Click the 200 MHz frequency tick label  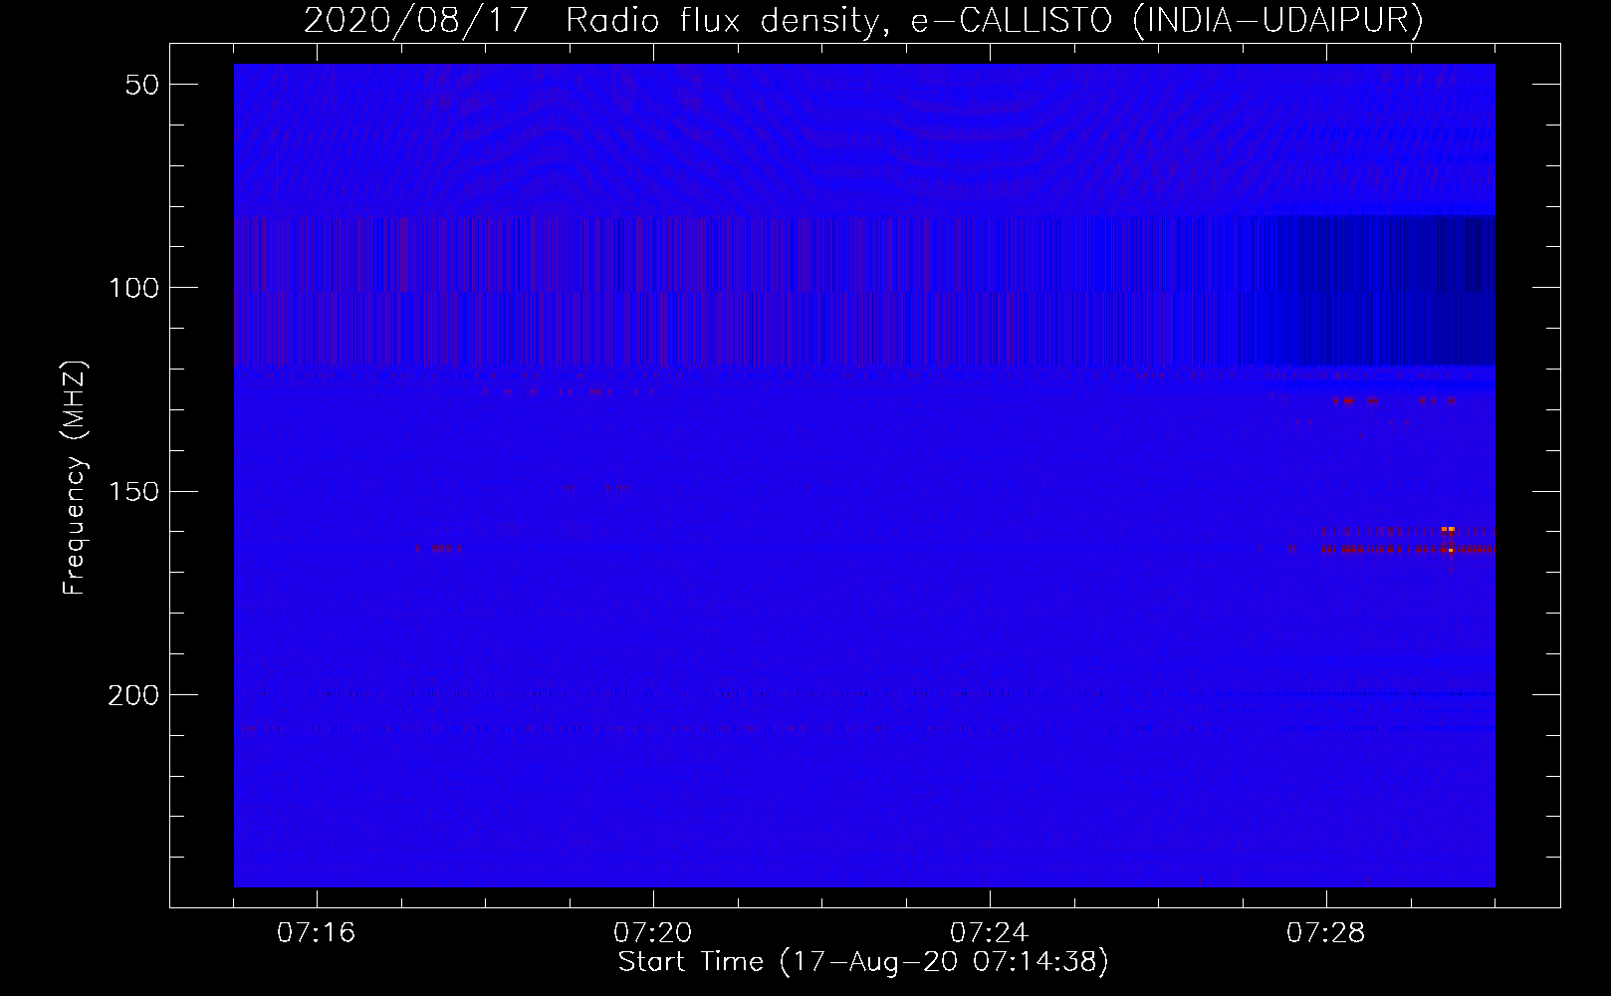[133, 694]
